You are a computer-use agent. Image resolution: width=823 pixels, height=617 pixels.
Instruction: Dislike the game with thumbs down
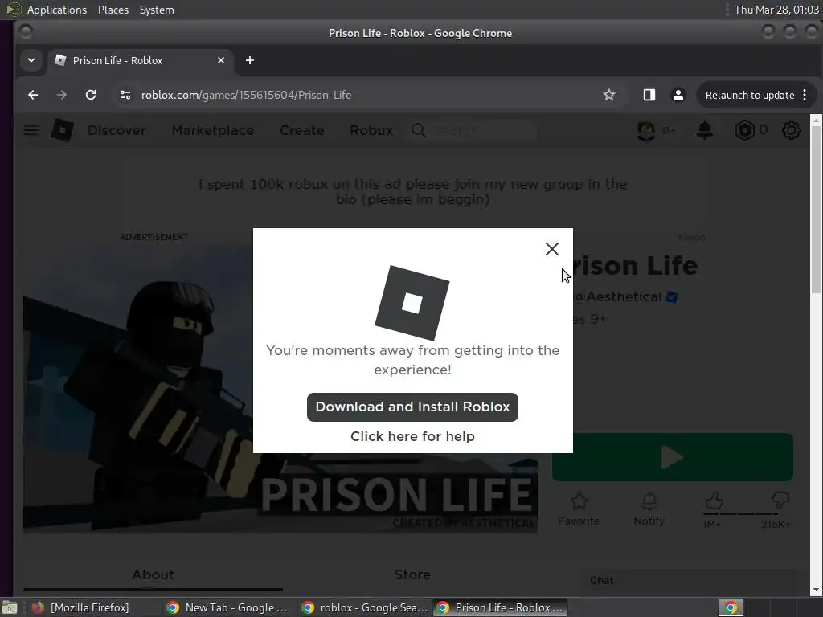click(780, 501)
